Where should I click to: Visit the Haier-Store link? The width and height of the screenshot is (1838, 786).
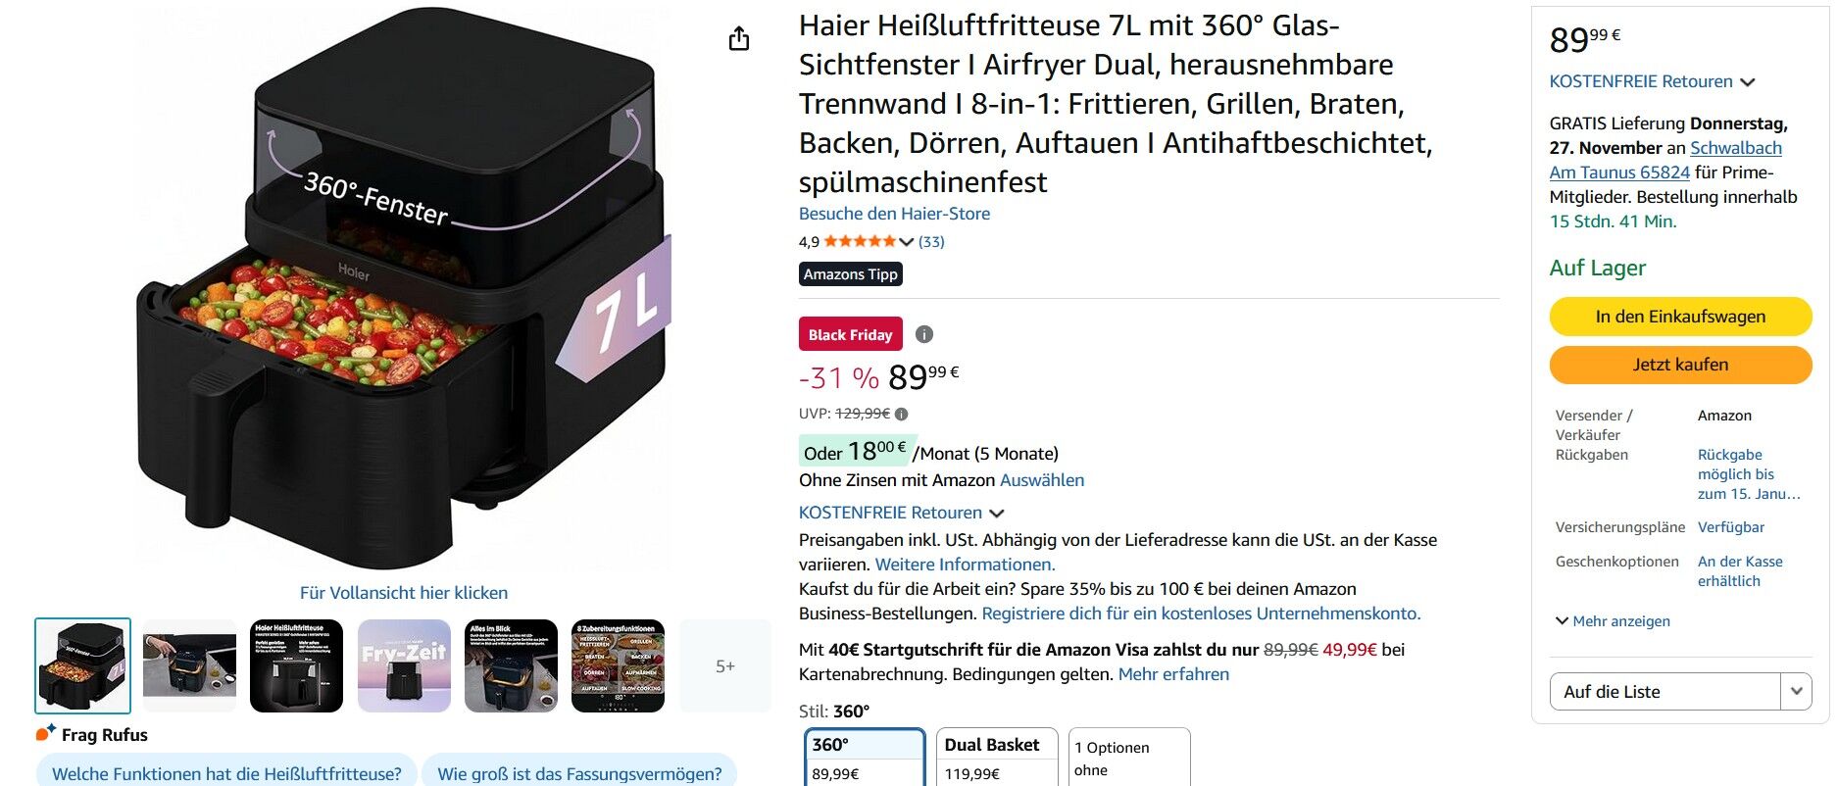click(894, 214)
